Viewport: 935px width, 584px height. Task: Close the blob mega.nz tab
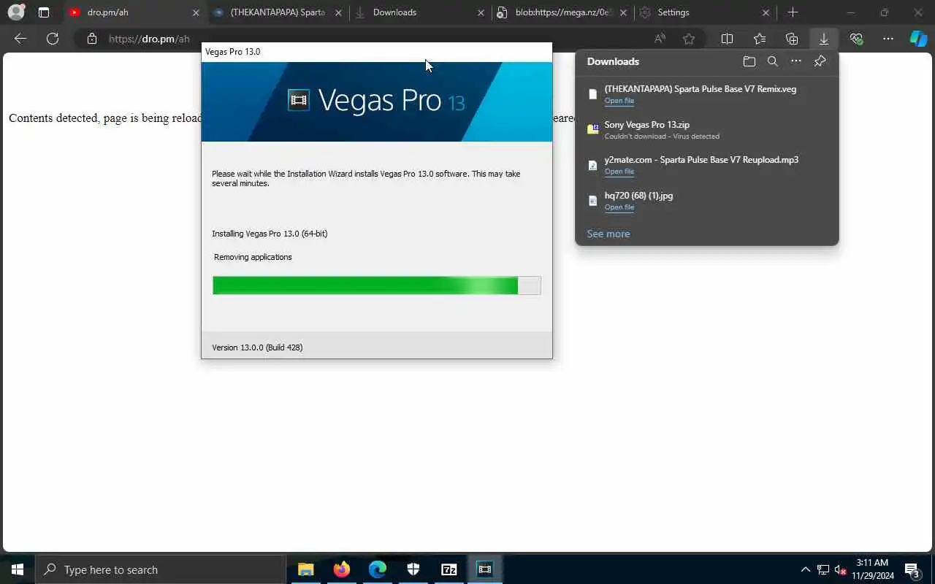[623, 12]
